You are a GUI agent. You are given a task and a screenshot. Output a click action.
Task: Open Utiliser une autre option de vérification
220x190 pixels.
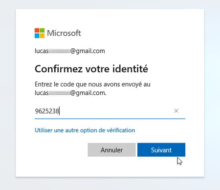coord(85,130)
